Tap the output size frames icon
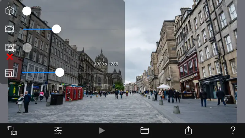 (x=9, y=73)
